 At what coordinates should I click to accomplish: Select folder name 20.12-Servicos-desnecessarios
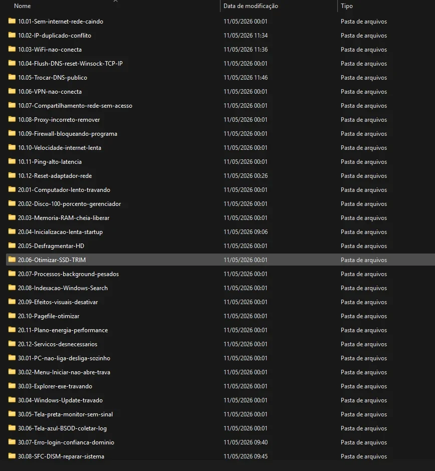[58, 344]
